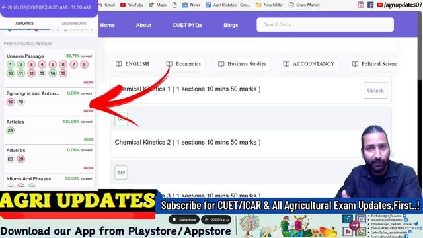Open question 5 in Unseen Passage
The image size is (423, 238).
(53, 65)
